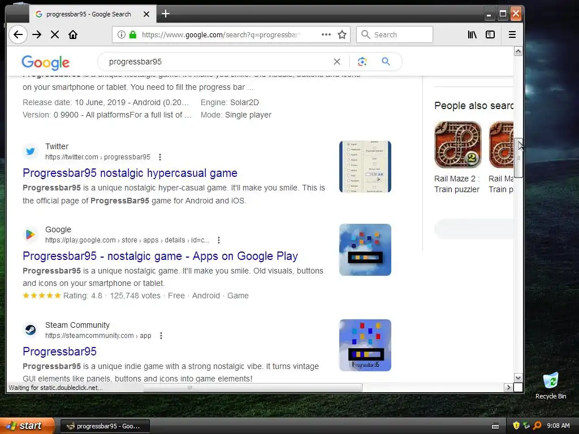
Task: Open the browser home page
Action: click(x=73, y=34)
